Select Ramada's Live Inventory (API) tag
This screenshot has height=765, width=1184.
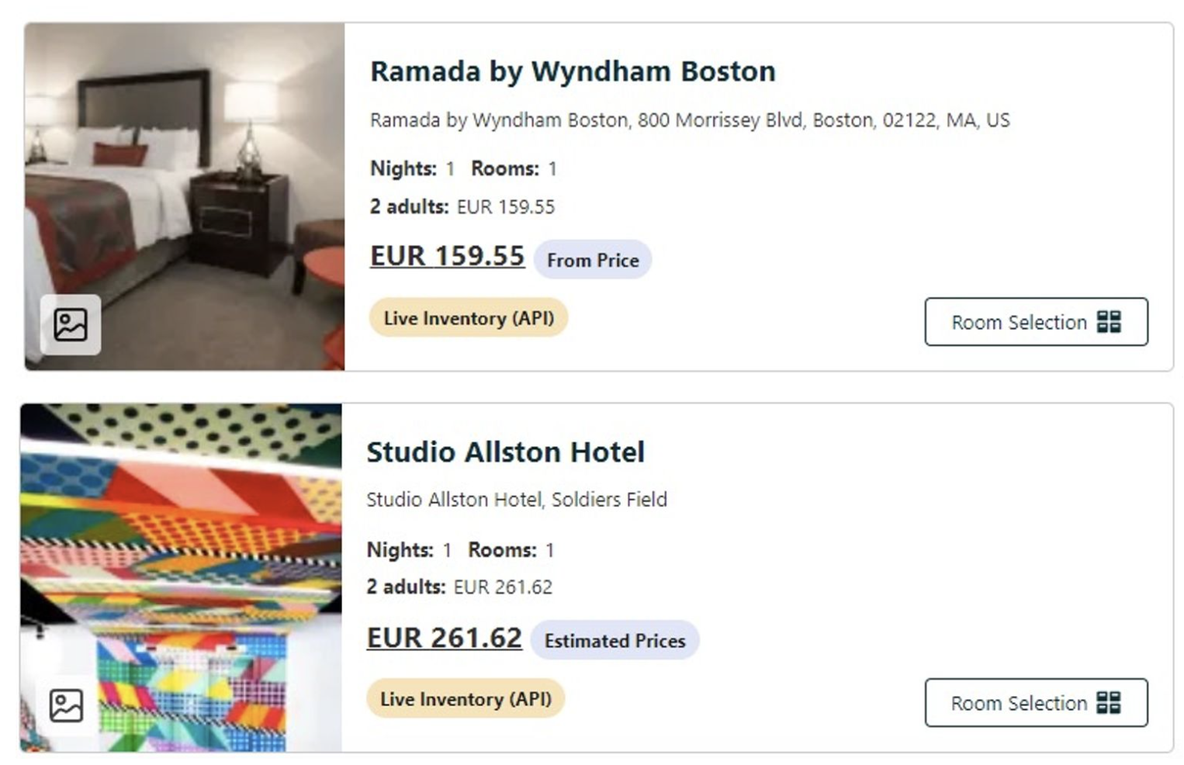coord(469,318)
